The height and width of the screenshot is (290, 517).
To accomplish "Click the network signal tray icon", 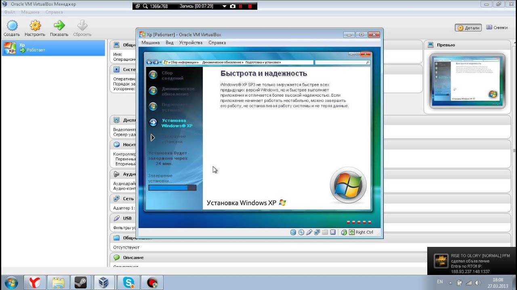I will 469,282.
